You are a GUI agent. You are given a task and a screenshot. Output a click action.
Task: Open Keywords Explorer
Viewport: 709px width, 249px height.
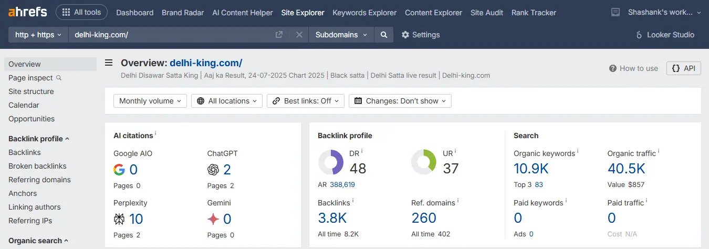click(364, 13)
